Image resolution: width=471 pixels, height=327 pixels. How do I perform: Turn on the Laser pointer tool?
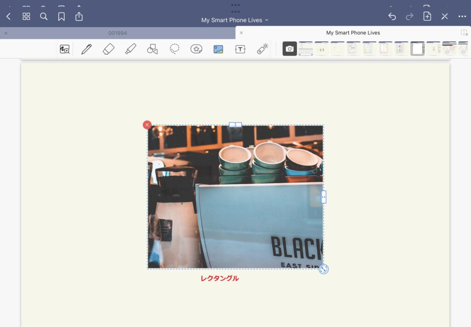point(263,49)
